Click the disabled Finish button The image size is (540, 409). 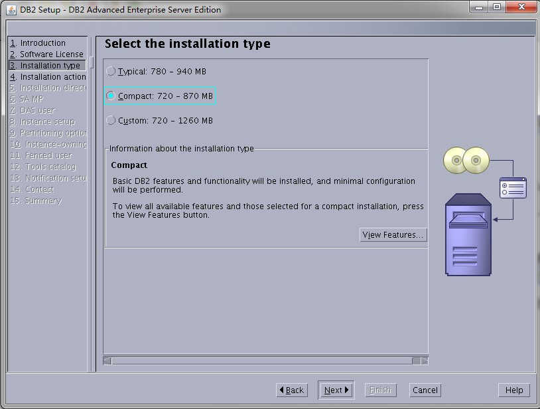(x=381, y=390)
